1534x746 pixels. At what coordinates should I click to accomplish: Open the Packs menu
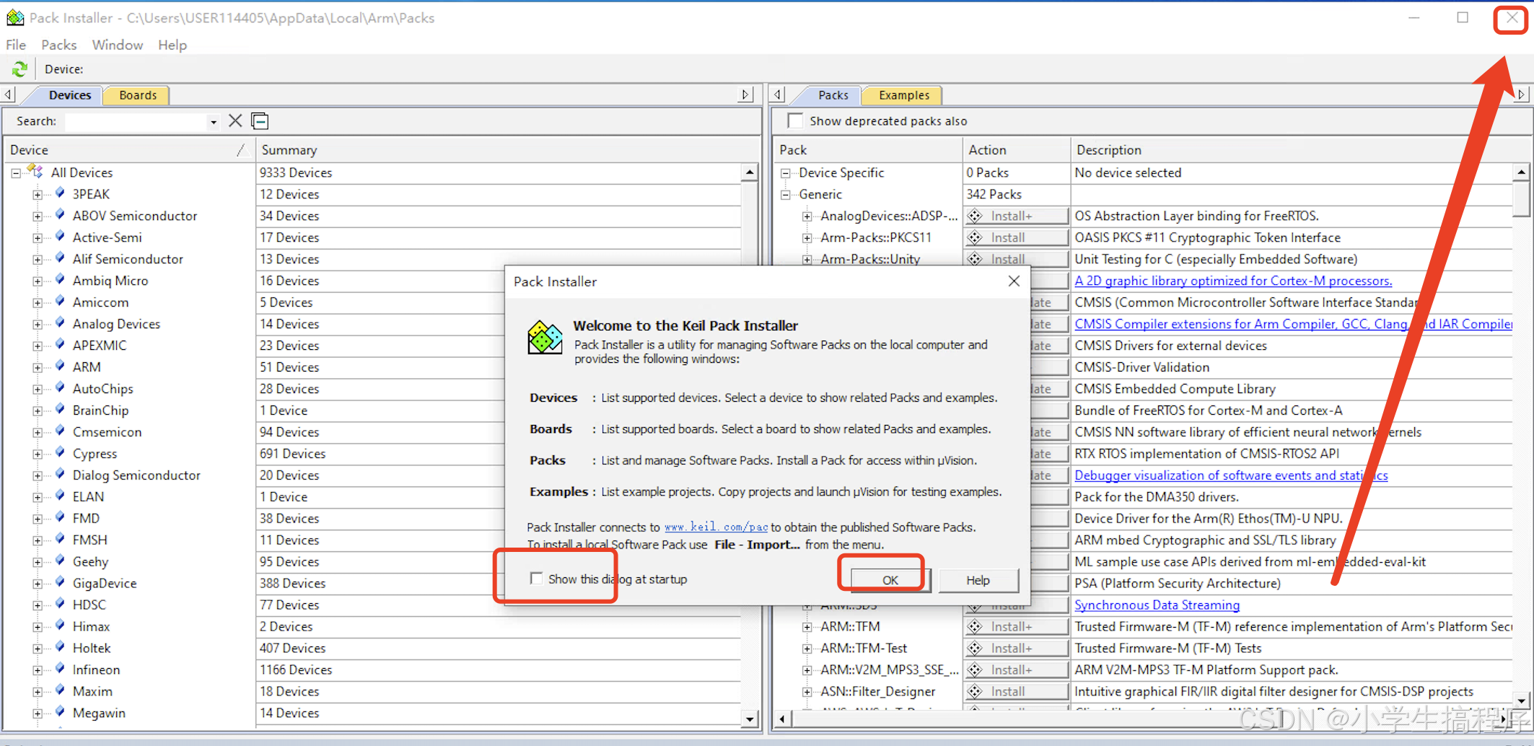pos(59,45)
